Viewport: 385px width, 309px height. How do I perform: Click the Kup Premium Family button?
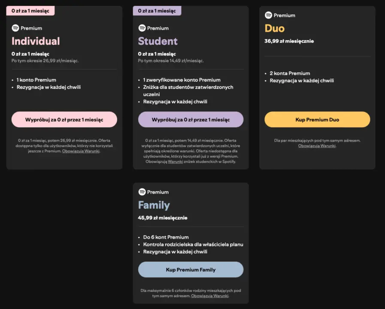coord(191,270)
